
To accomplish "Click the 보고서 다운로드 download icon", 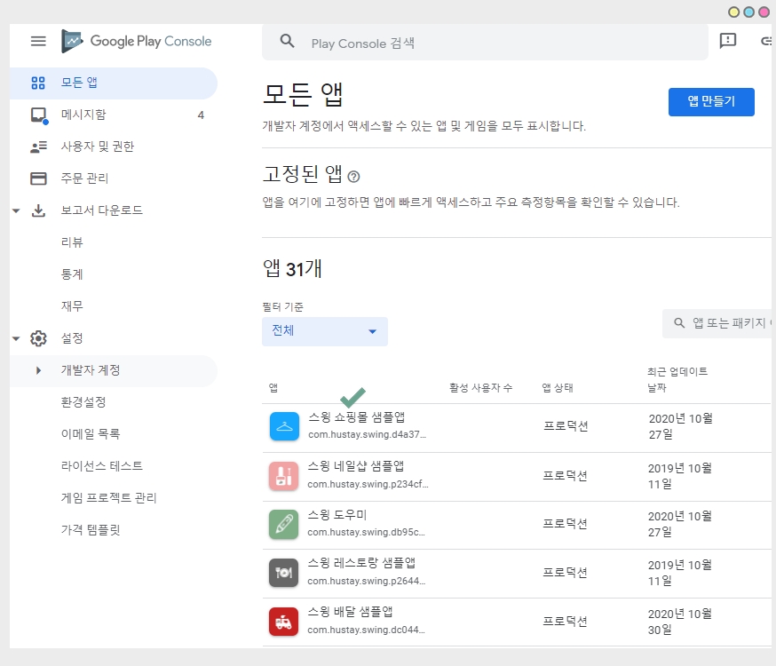I will pyautogui.click(x=38, y=210).
